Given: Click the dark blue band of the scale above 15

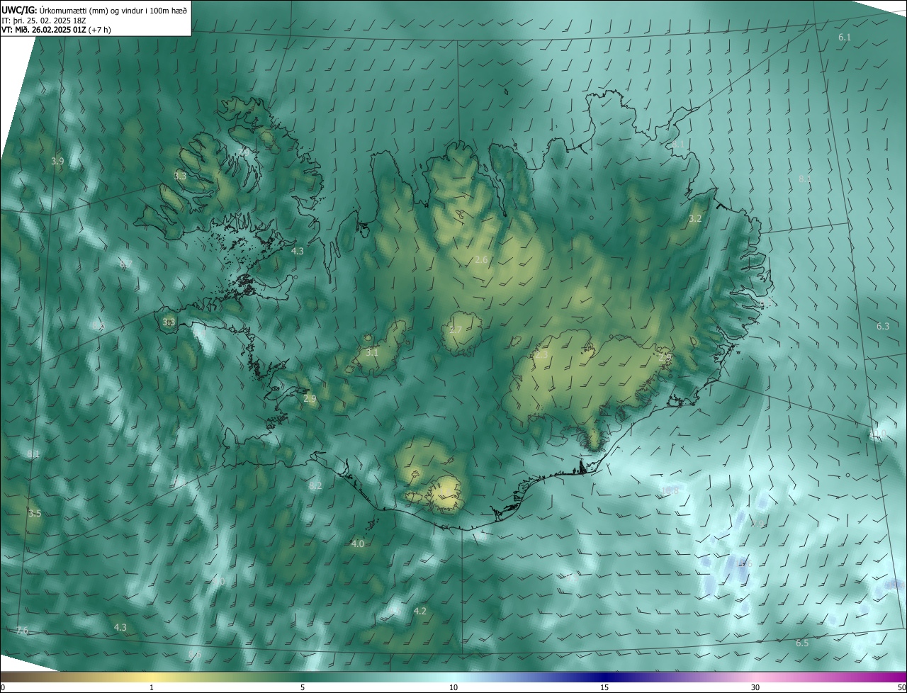Looking at the screenshot, I should tap(604, 677).
